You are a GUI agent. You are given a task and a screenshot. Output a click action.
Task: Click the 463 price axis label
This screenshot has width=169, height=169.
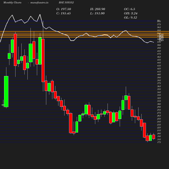159,57
